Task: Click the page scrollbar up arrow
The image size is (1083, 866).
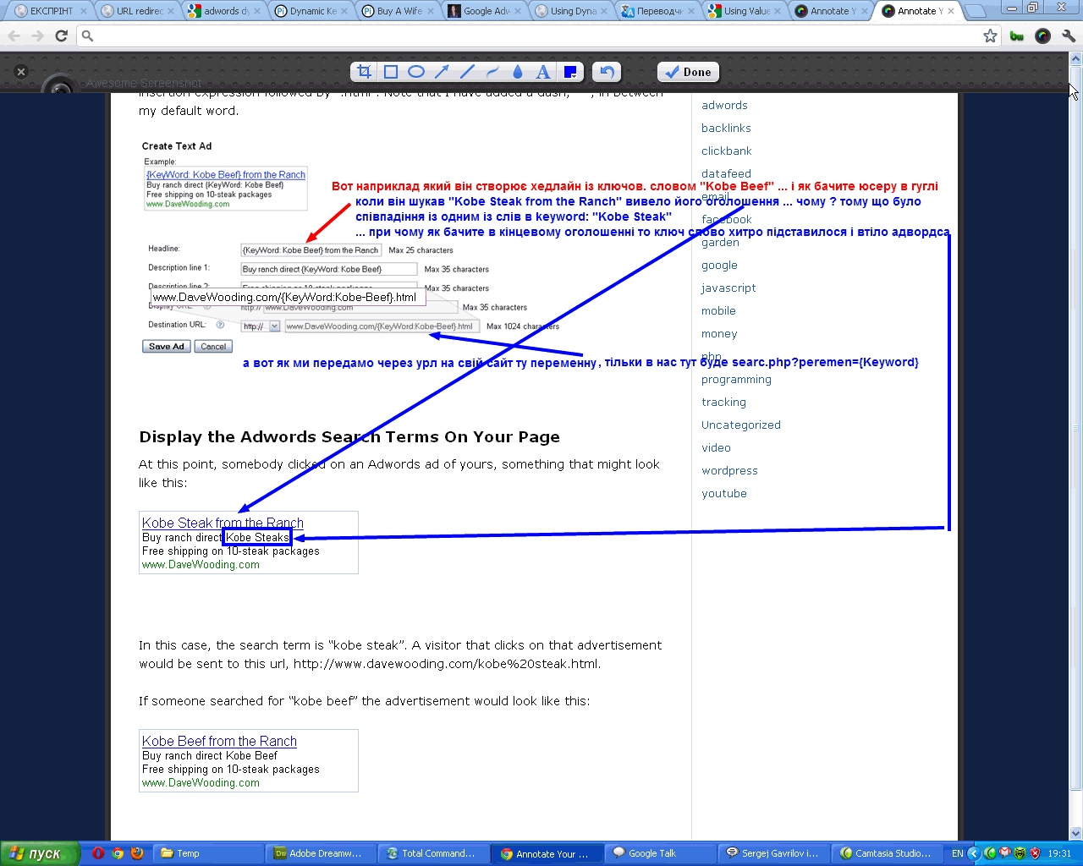Action: 1075,58
